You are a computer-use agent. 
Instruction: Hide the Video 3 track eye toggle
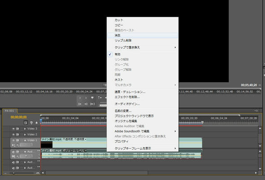coord(13,129)
